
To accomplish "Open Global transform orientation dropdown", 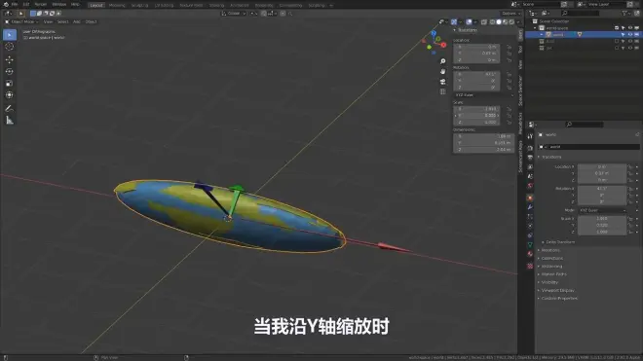I will click(x=234, y=14).
